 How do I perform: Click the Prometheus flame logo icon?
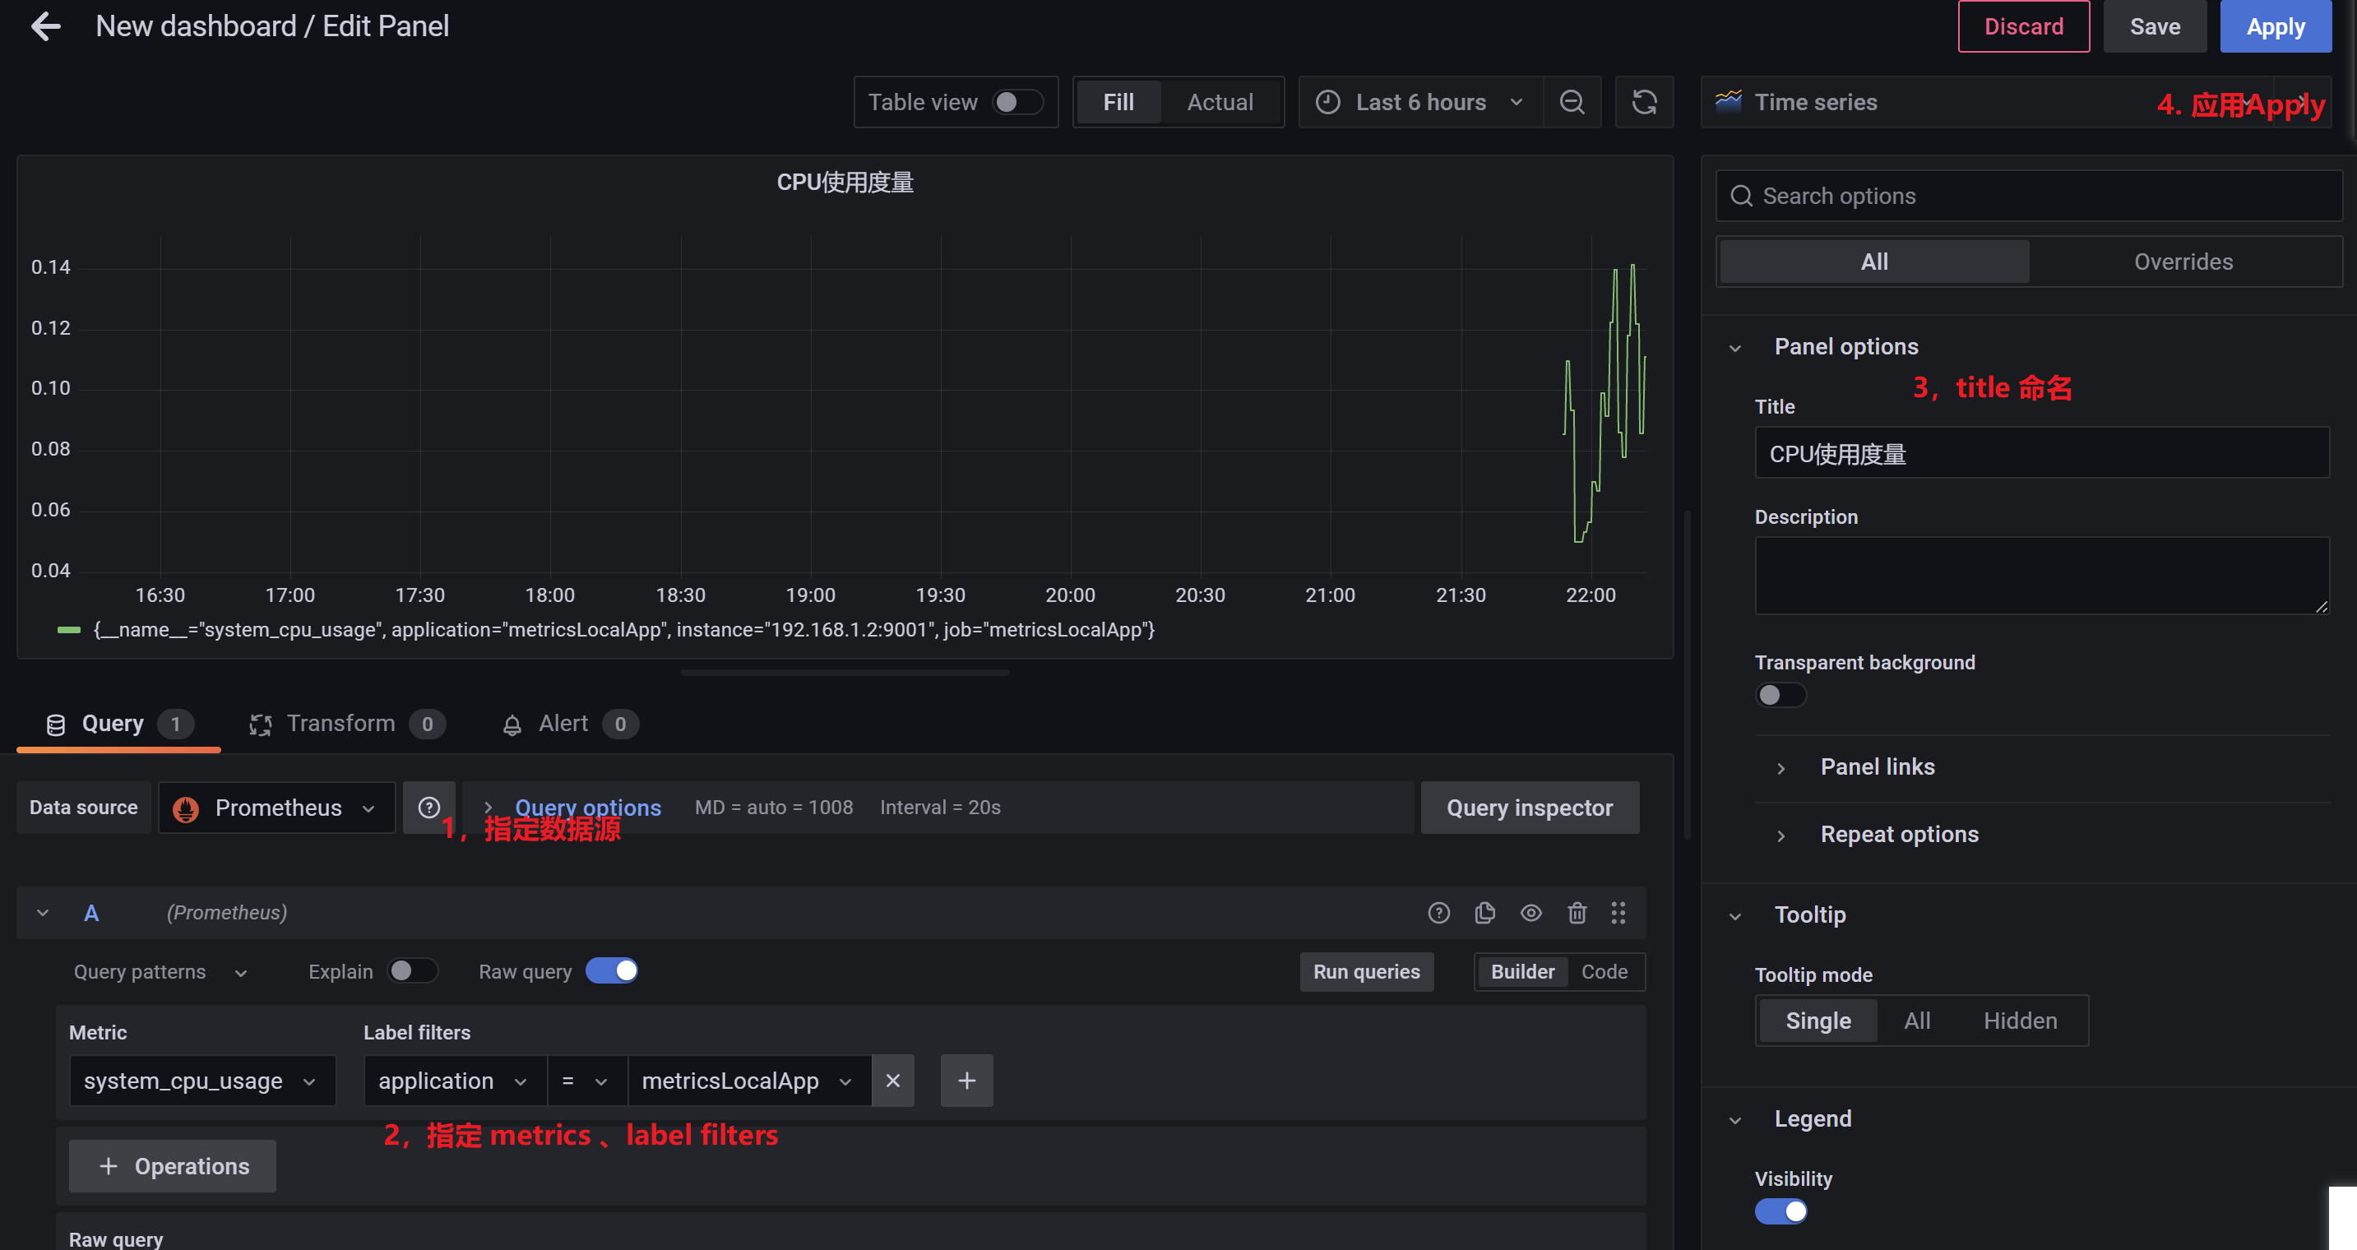(186, 809)
